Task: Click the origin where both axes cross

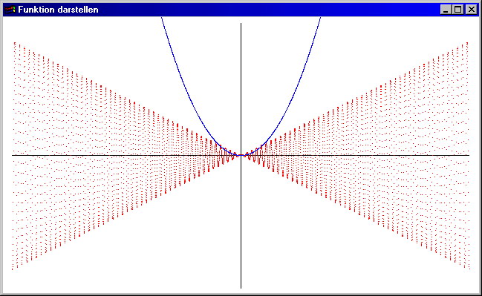Action: [x=241, y=155]
